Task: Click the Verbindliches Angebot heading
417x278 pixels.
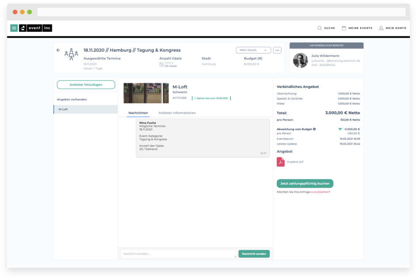Action: coord(298,86)
